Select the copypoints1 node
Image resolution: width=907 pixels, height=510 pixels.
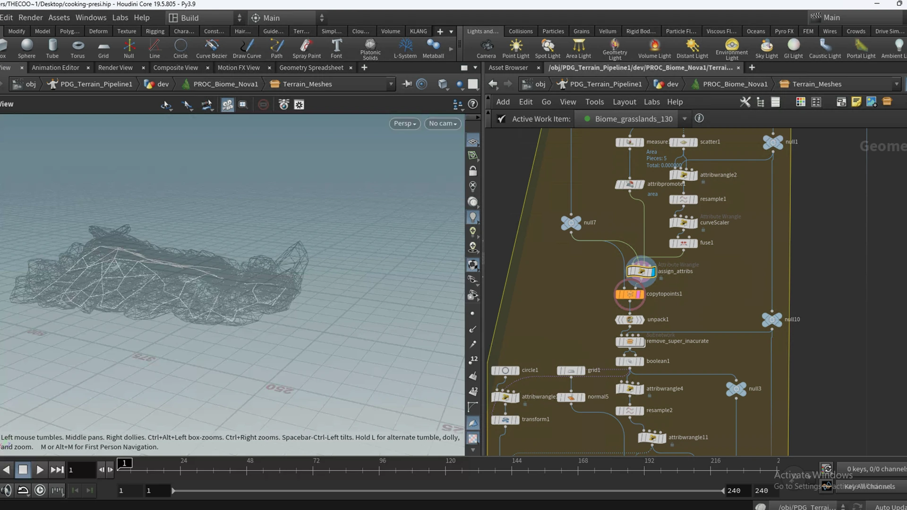pos(629,294)
